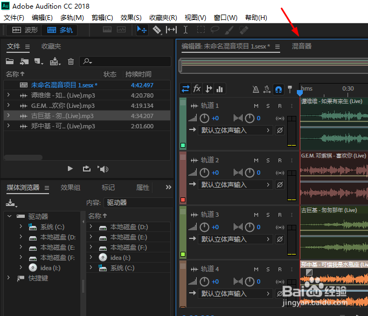368x316 pixels.
Task: Open the 内容 驱动器 dropdown
Action: tap(138, 203)
